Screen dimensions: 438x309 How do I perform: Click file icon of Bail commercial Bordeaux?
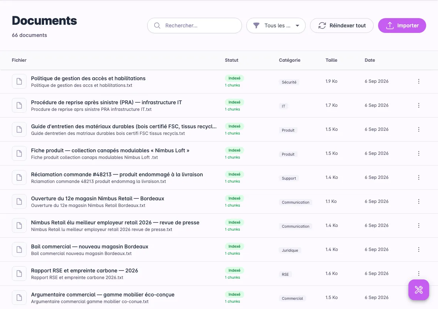[19, 249]
